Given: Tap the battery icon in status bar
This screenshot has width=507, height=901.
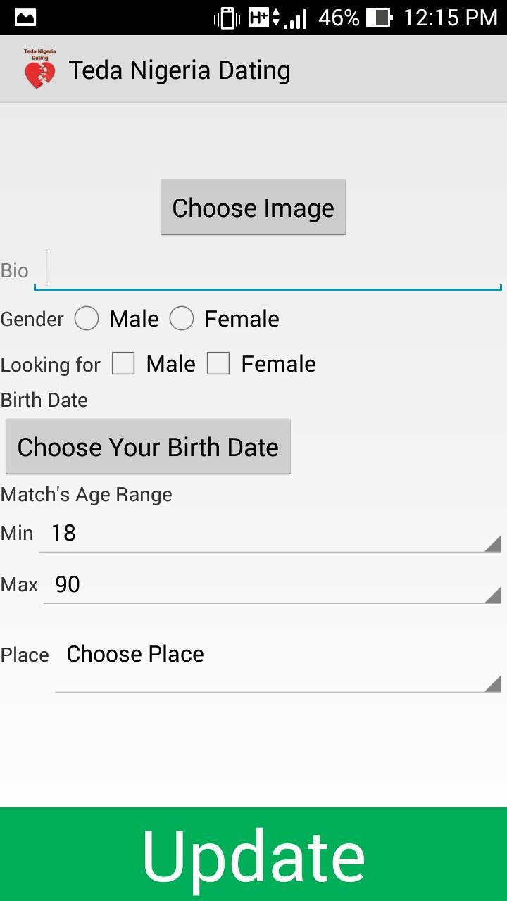Looking at the screenshot, I should pos(380,18).
